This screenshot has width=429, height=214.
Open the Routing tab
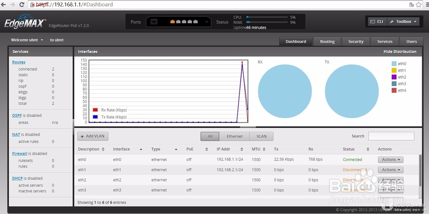327,42
